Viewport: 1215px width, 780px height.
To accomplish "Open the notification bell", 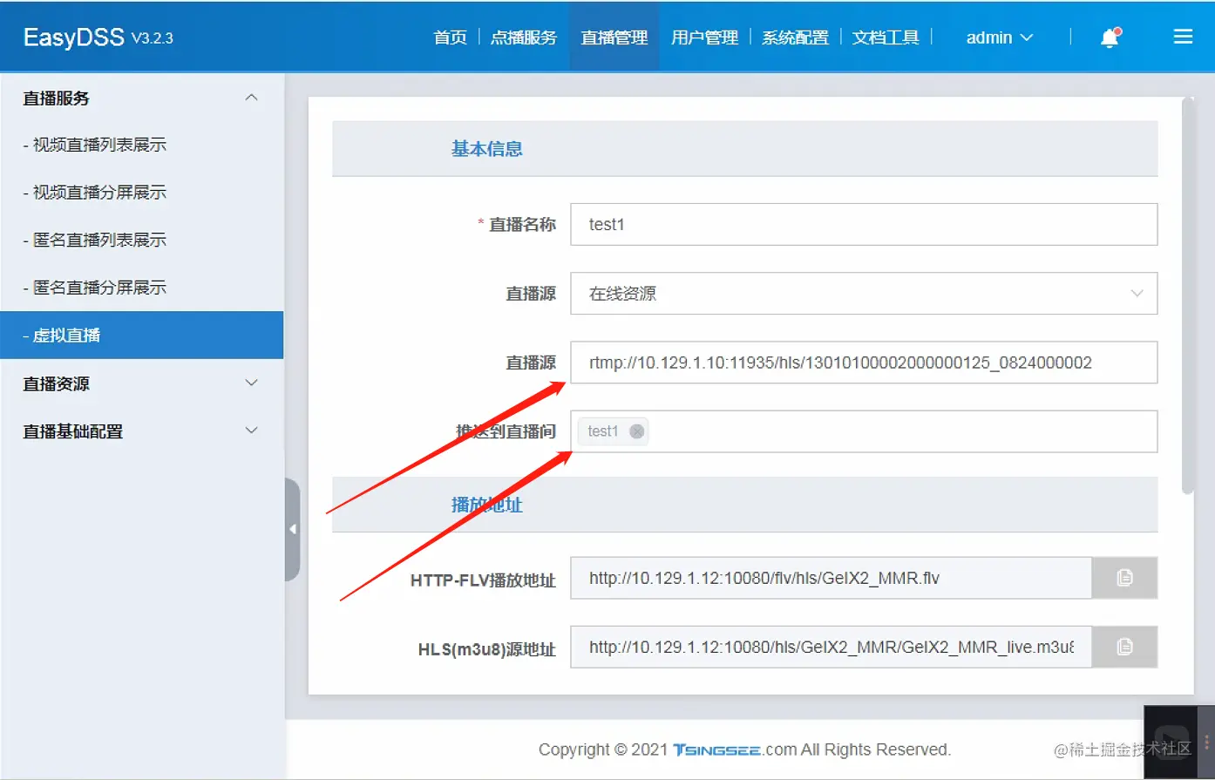I will 1110,37.
